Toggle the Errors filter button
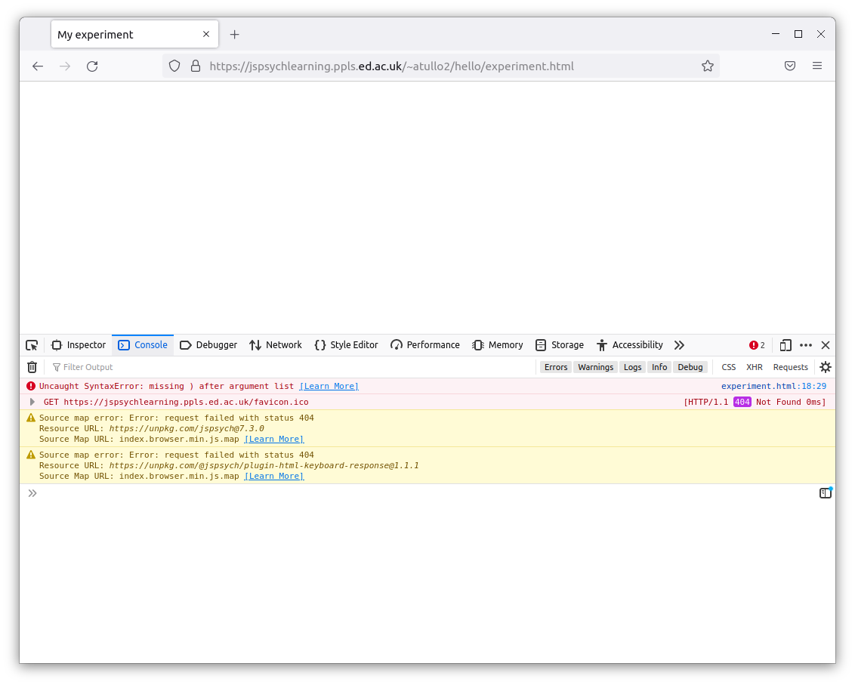 [x=556, y=367]
